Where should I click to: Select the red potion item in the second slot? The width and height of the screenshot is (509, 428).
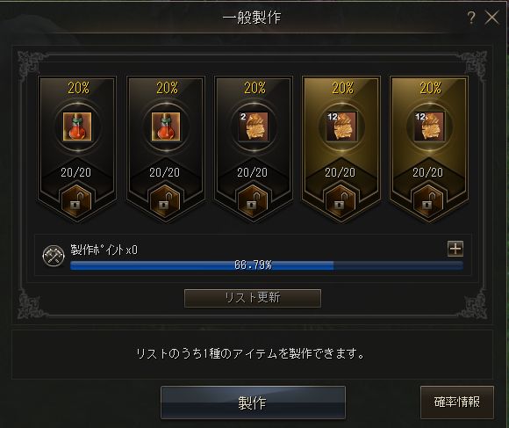tap(166, 127)
